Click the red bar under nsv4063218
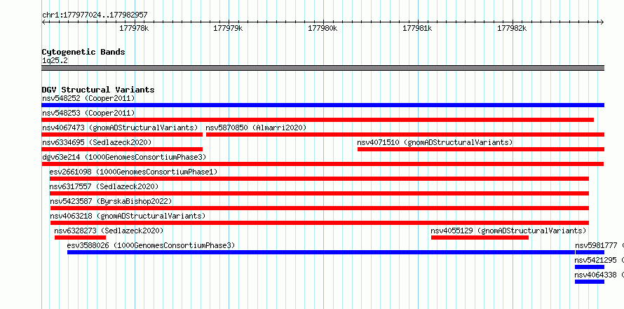This screenshot has height=309, width=624. (319, 223)
